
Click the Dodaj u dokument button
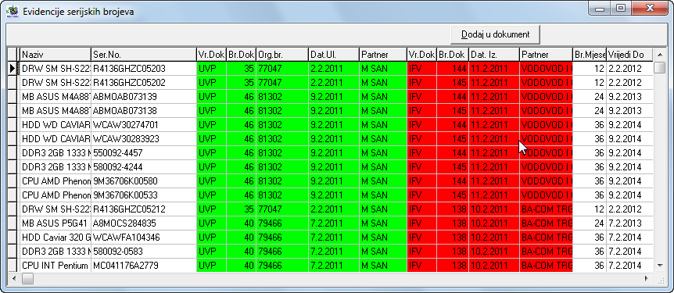pyautogui.click(x=495, y=34)
